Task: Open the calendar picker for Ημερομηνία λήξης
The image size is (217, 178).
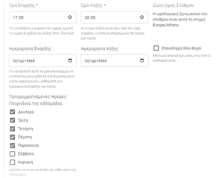Action: coord(142,61)
